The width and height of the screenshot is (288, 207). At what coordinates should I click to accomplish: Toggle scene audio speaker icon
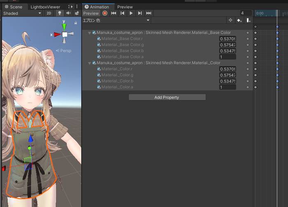[x=68, y=13]
